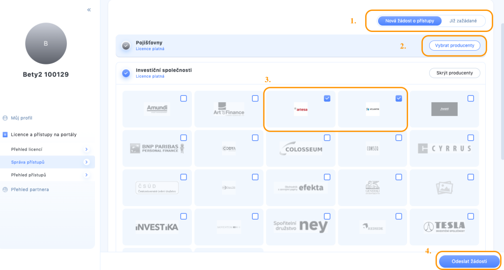Uncheck the artesa checkbox
The height and width of the screenshot is (270, 504).
click(327, 98)
